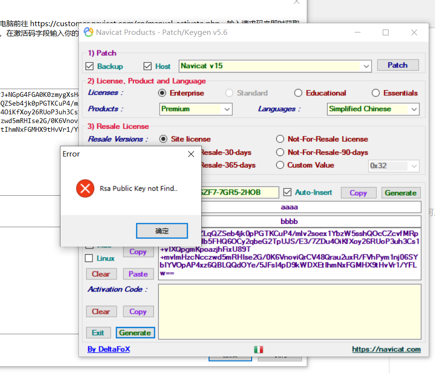Close the Error dialog
Image resolution: width=435 pixels, height=373 pixels.
[191, 154]
